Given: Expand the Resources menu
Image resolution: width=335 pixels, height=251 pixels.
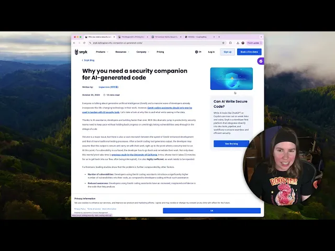Looking at the screenshot, I should 122,52.
